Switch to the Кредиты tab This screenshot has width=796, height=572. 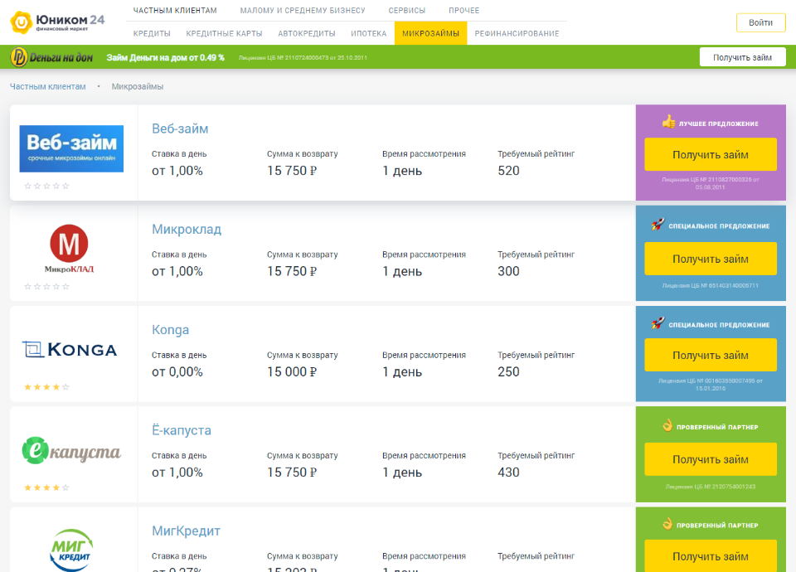pyautogui.click(x=152, y=33)
